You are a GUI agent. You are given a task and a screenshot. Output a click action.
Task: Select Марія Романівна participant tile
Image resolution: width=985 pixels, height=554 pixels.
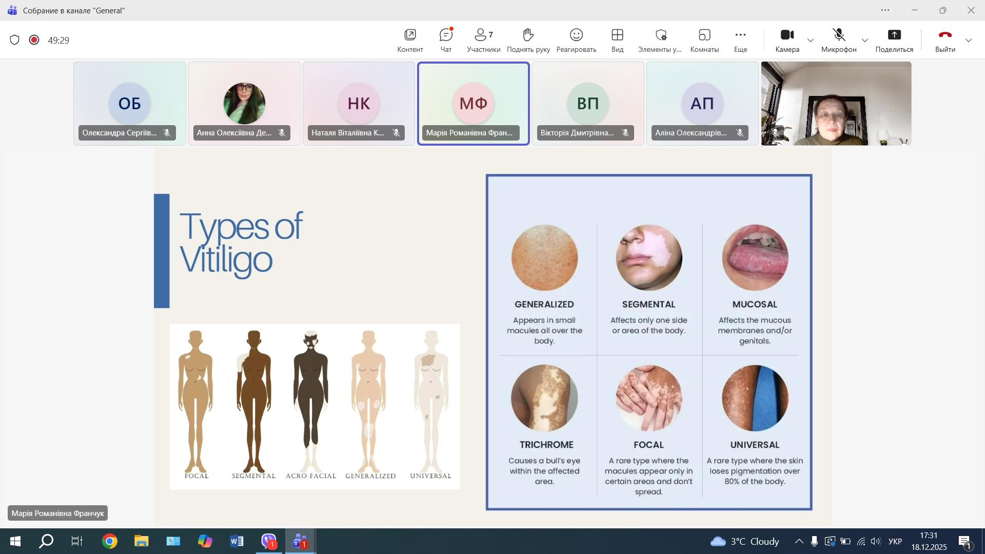(x=473, y=104)
